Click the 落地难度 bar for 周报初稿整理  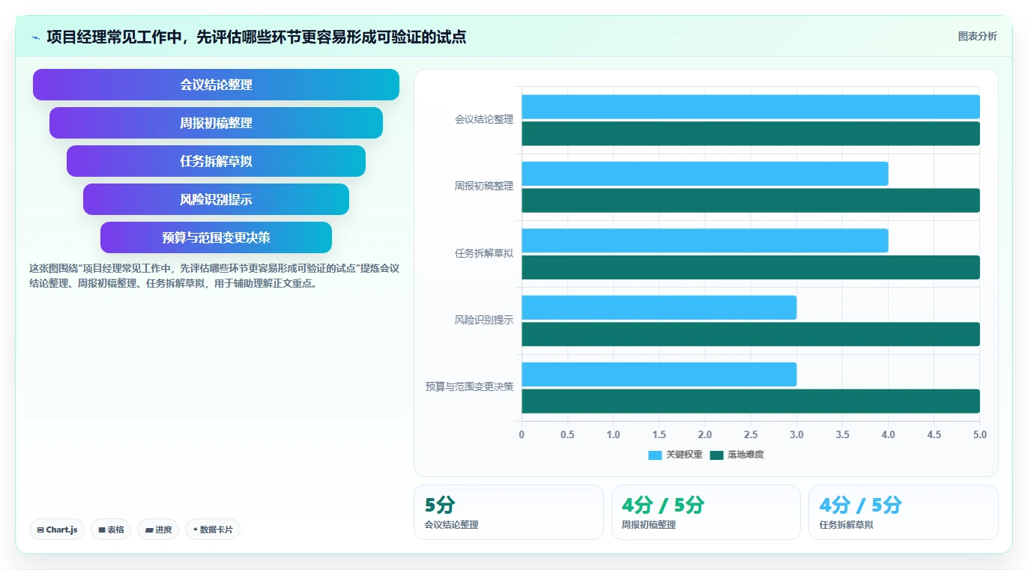(751, 201)
